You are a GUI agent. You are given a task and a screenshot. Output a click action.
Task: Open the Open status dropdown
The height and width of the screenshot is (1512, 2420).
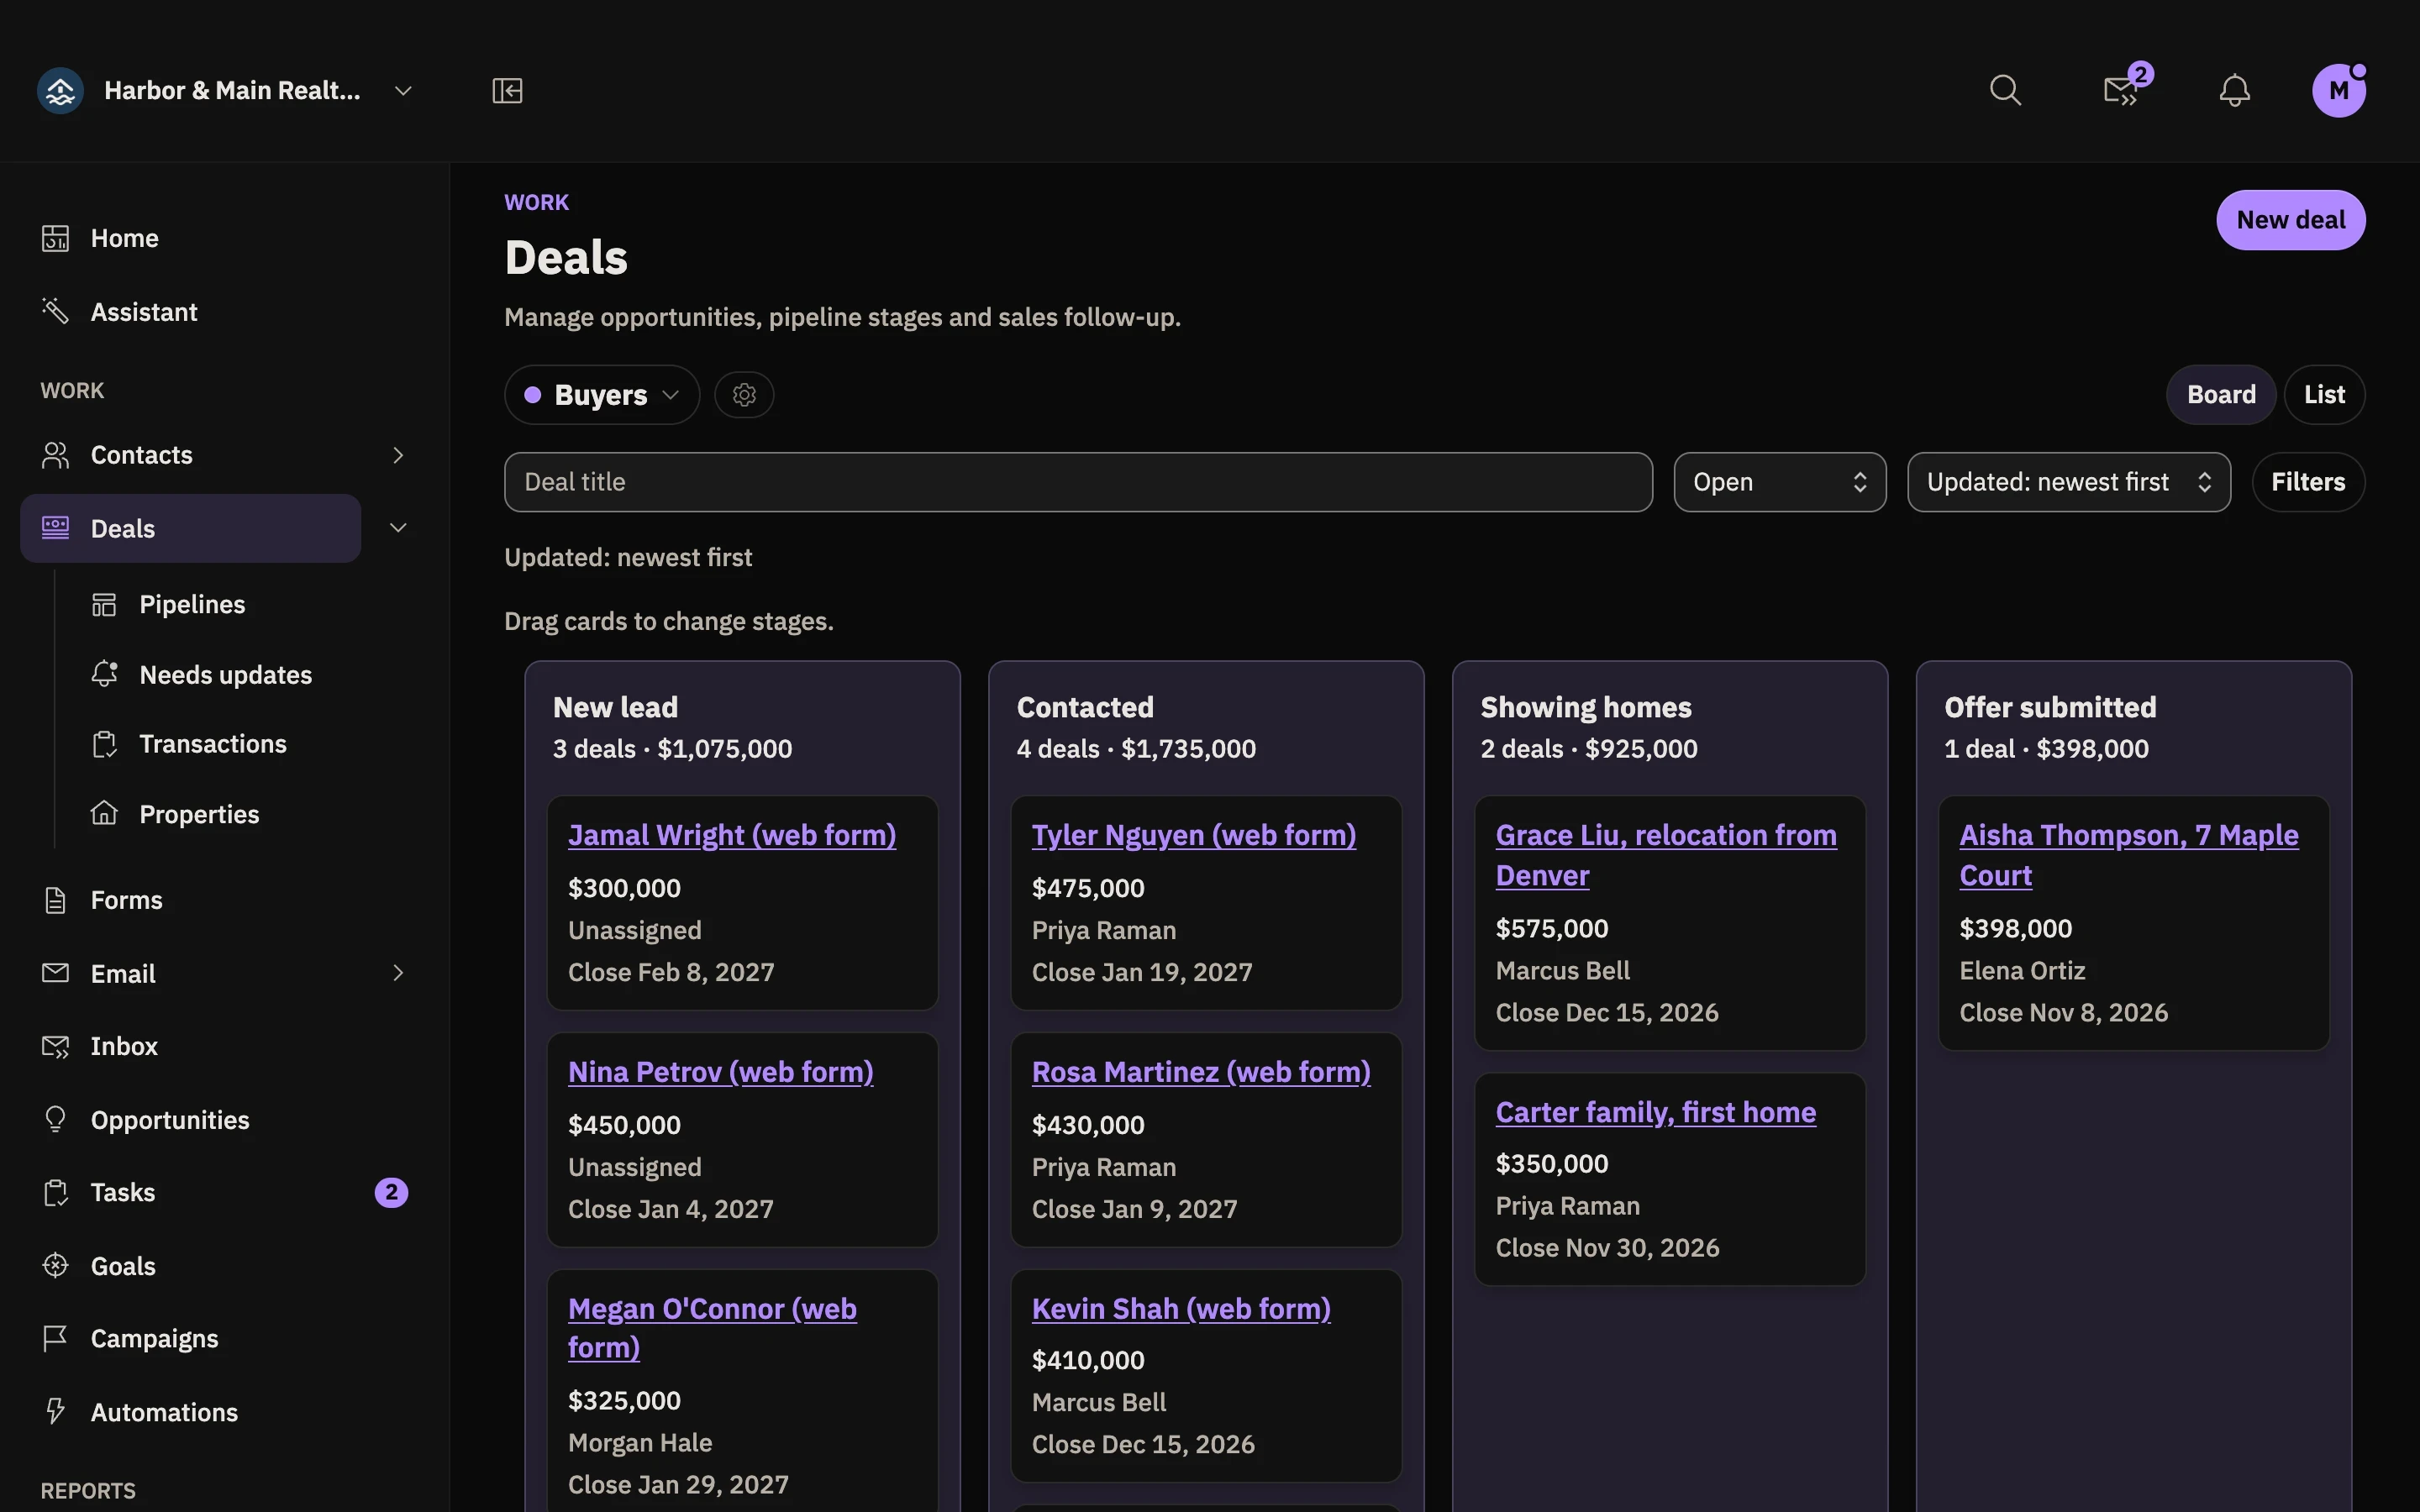coord(1780,482)
